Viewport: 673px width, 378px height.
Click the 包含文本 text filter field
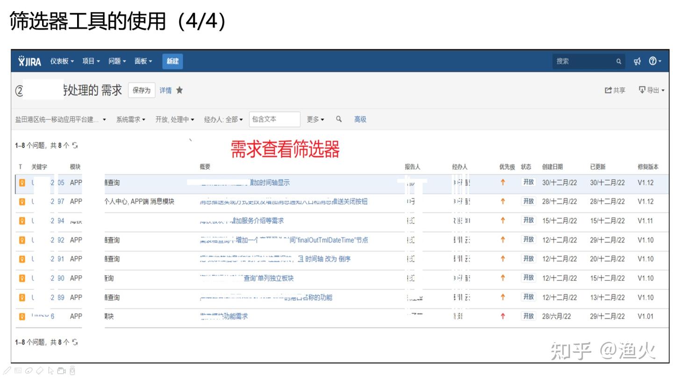point(274,119)
